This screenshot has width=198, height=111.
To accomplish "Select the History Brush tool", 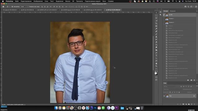I will (156, 39).
